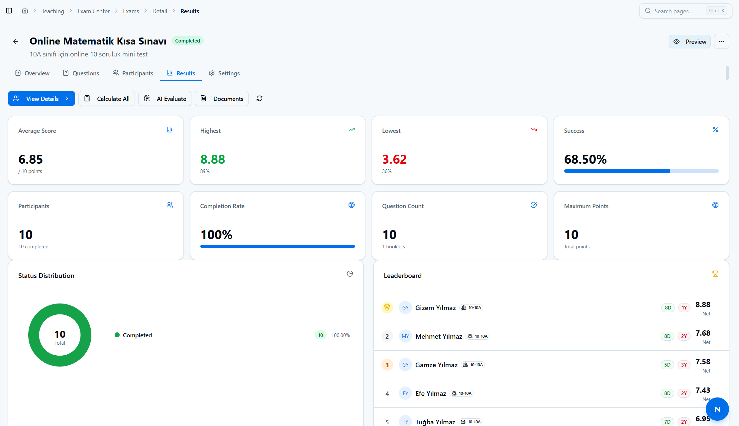
Task: Focus the Search pages input field
Action: [x=686, y=11]
